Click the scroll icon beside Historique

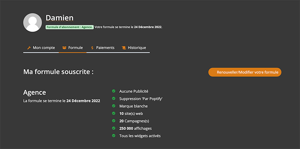tap(124, 48)
